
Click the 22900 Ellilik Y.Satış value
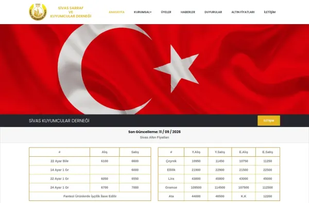pos(220,170)
